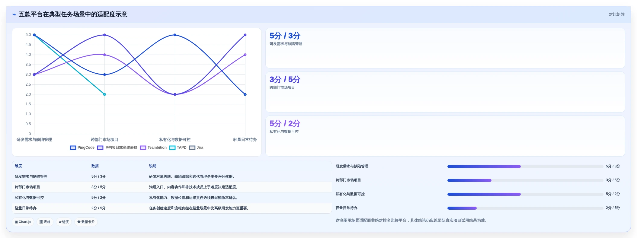Viewport: 637px width, 238px height.
Task: Click the 表格 chip
Action: point(45,222)
